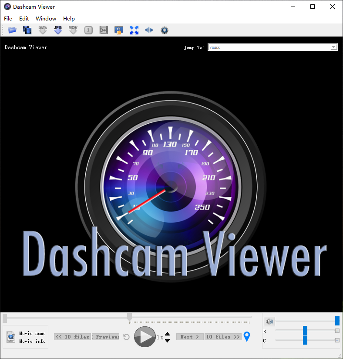Open the Help menu
The height and width of the screenshot is (359, 343).
(69, 19)
